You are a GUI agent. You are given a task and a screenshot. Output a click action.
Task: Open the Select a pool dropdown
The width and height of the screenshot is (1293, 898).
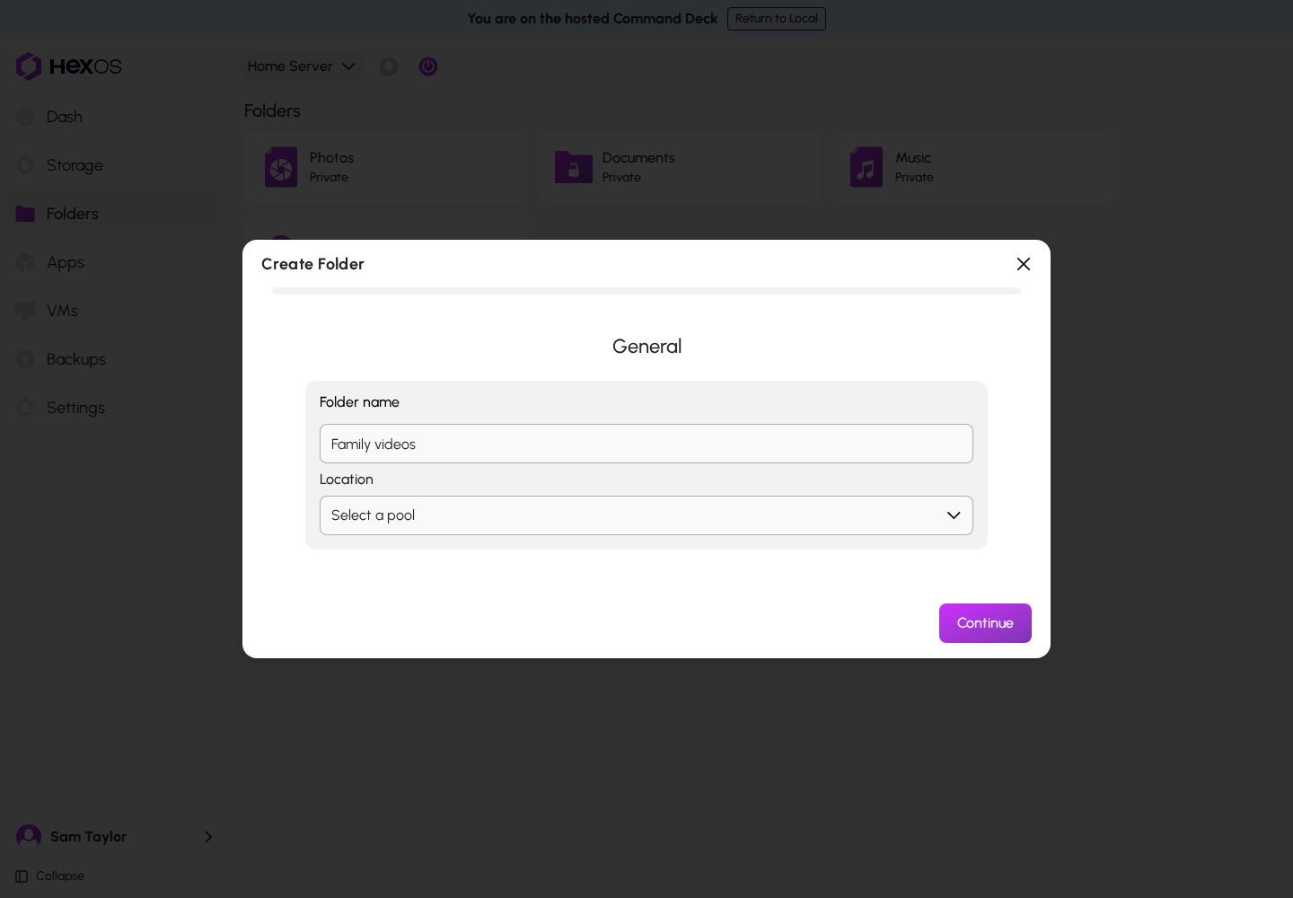[x=646, y=515]
